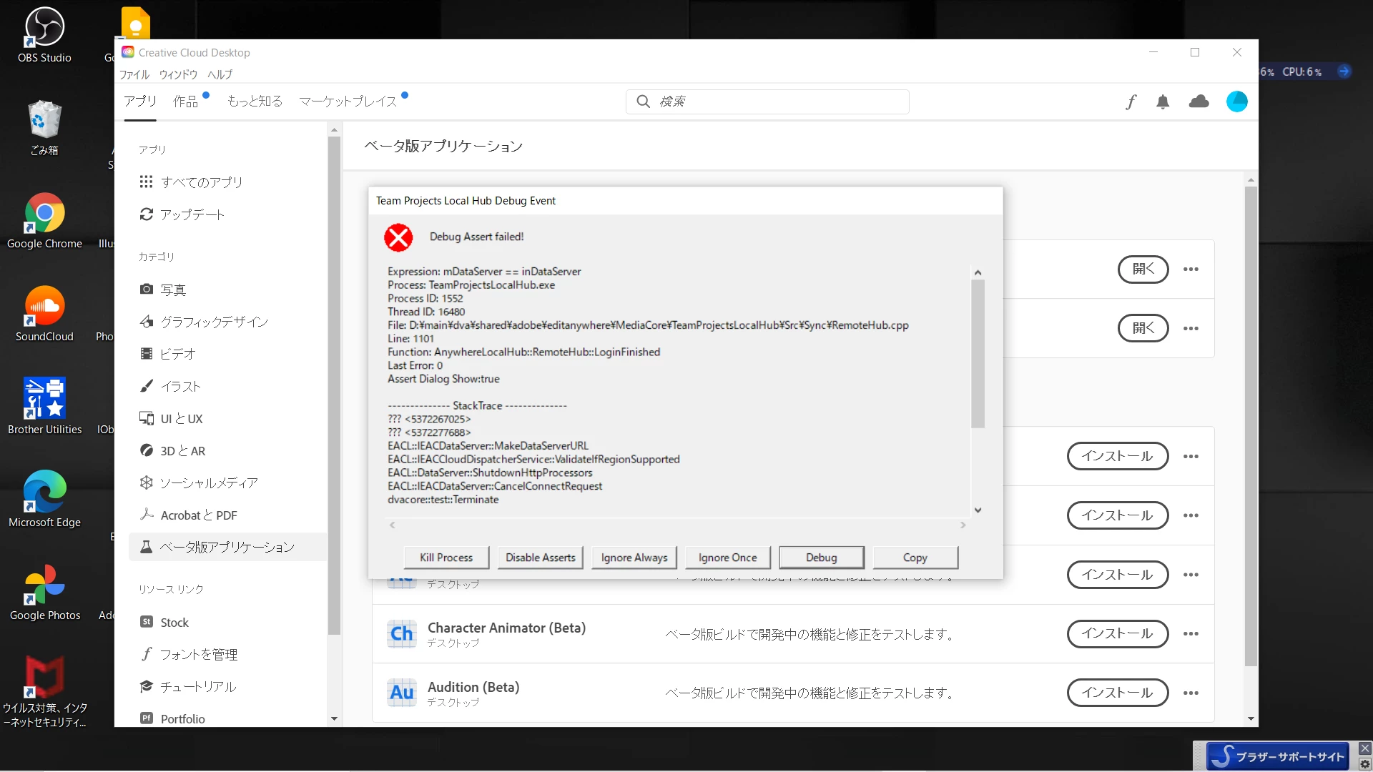The image size is (1373, 772).
Task: Select the UI と UX category
Action: (172, 419)
